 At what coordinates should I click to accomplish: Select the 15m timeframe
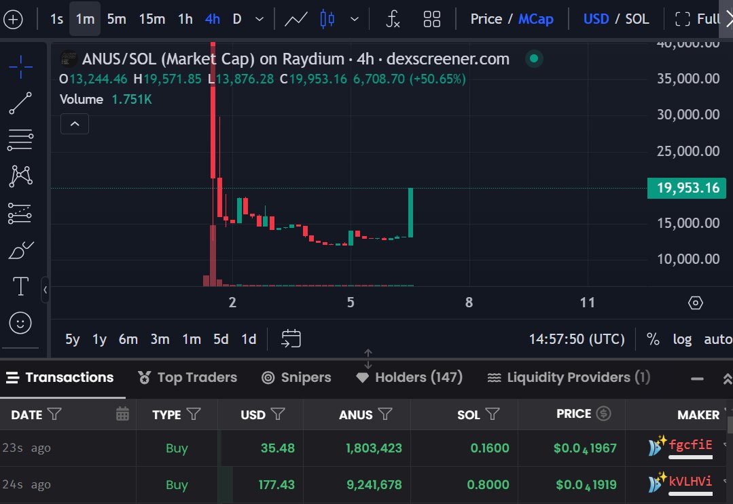click(152, 19)
